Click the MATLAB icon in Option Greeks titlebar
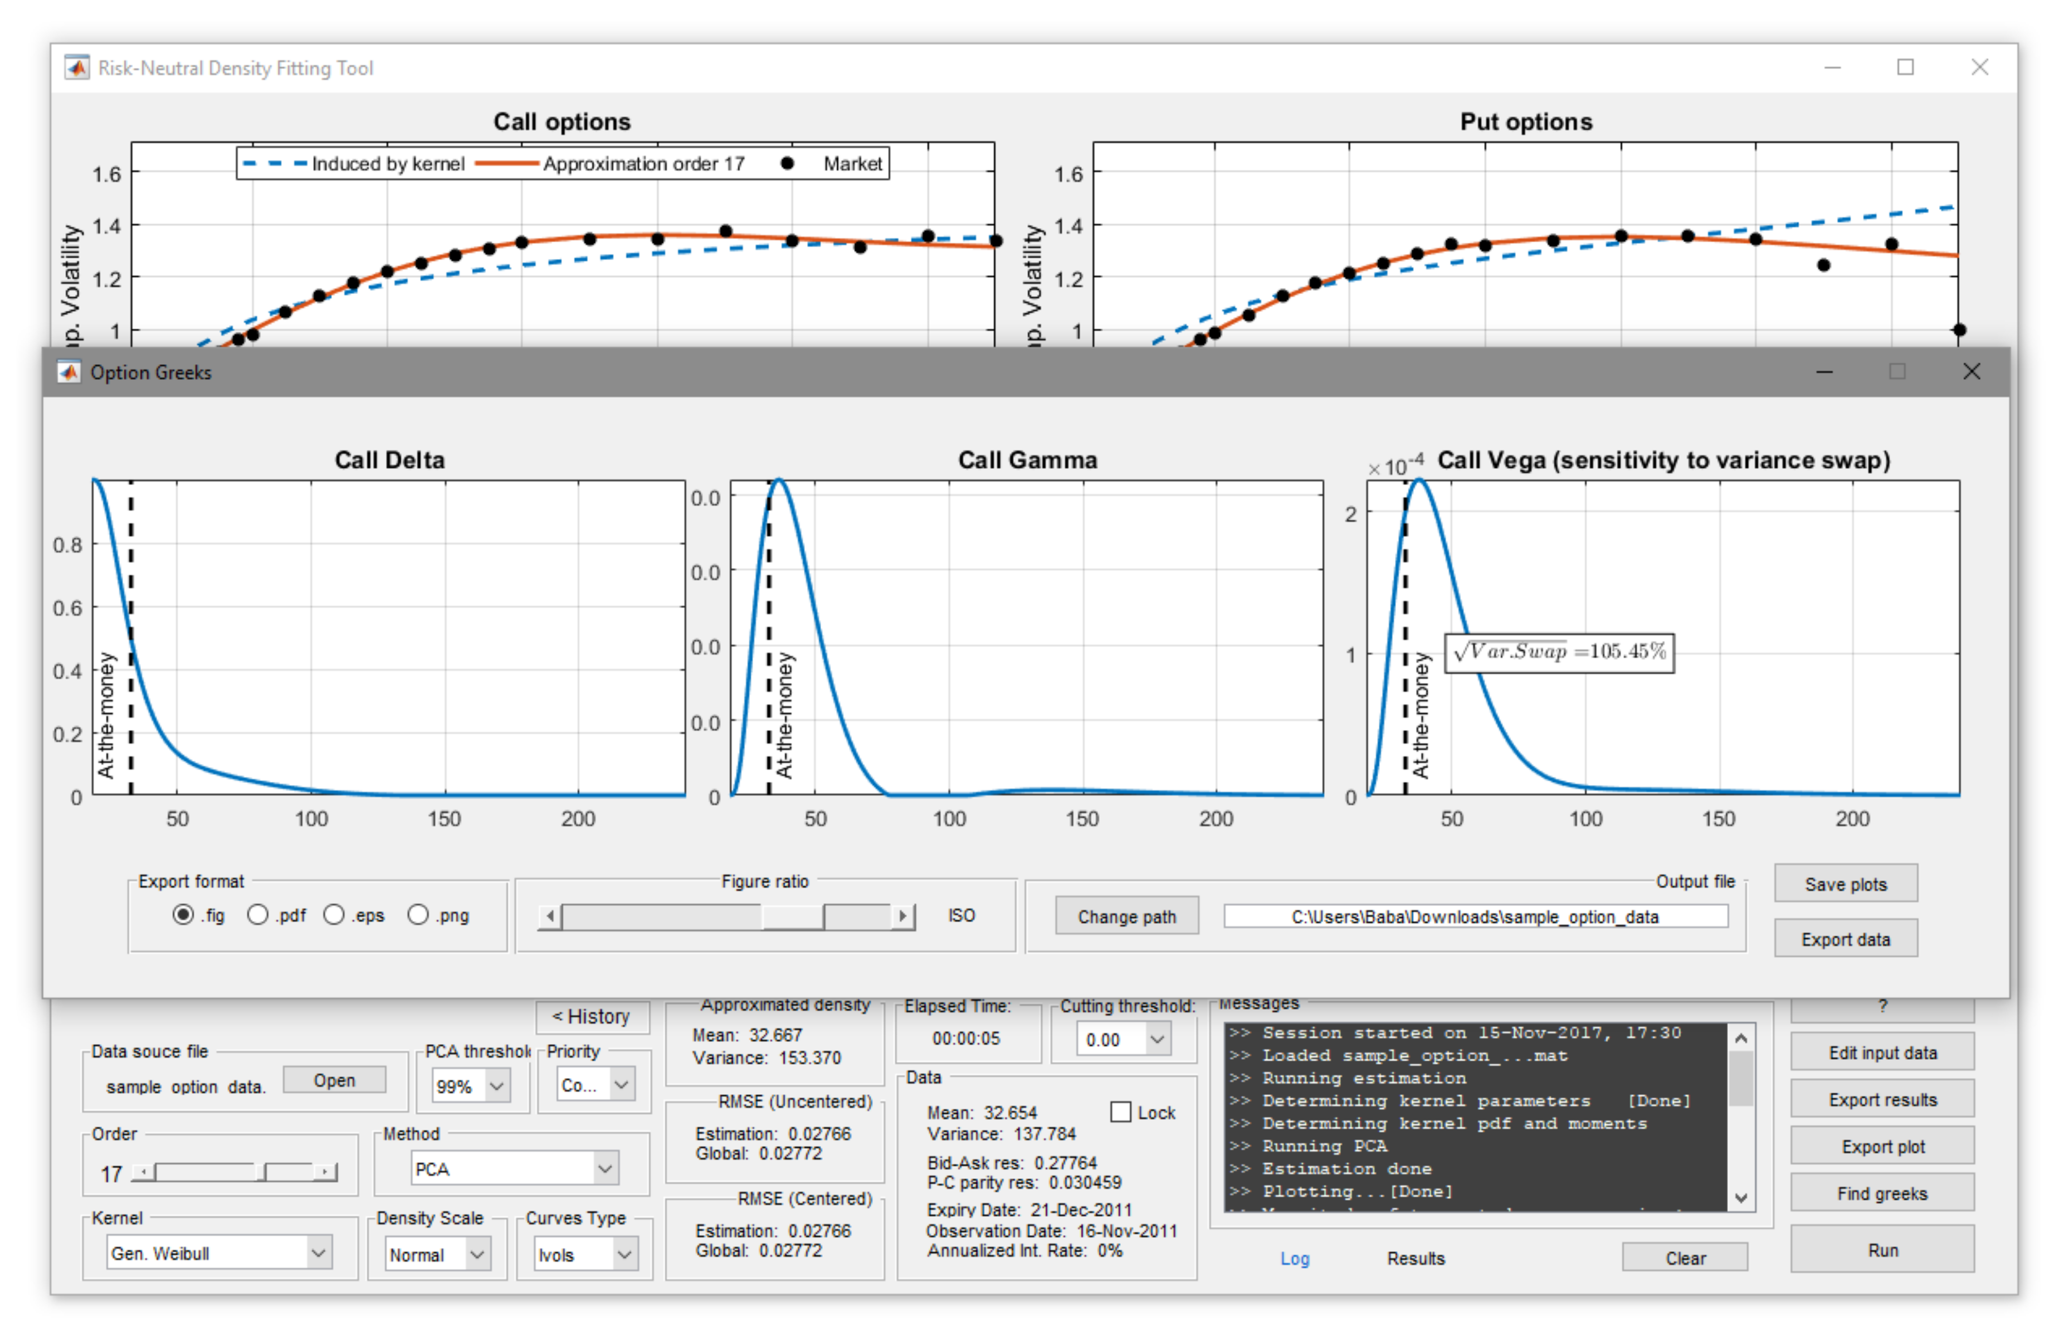Screen dimensions: 2059x1332 69,373
